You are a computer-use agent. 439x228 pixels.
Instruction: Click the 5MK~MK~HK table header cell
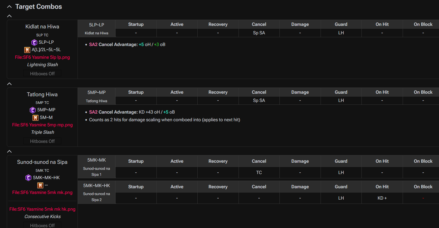[97, 186]
